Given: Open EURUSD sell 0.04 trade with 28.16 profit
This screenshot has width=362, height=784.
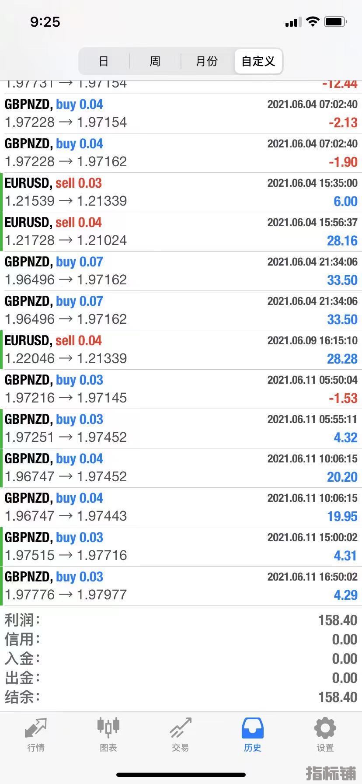Looking at the screenshot, I should (x=181, y=232).
